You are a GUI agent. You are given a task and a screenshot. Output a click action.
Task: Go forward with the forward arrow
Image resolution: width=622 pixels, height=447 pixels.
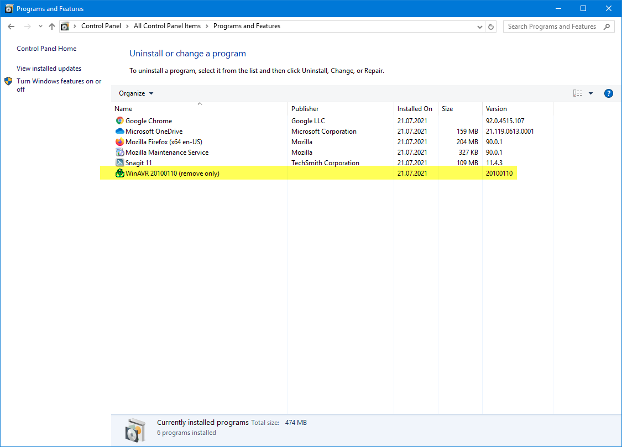[28, 27]
